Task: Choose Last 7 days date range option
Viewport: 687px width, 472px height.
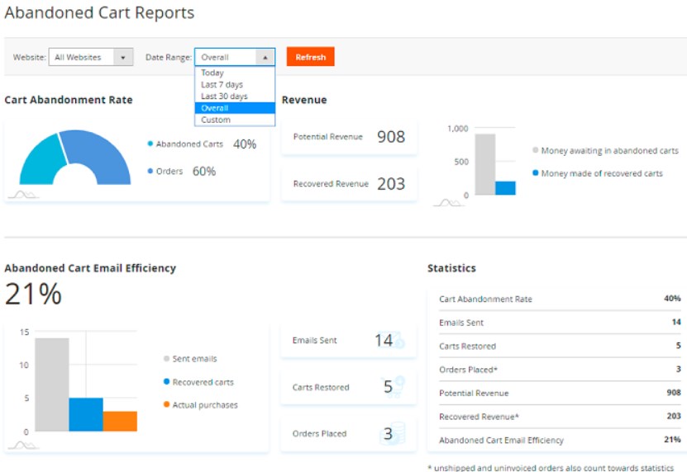Action: pos(222,84)
